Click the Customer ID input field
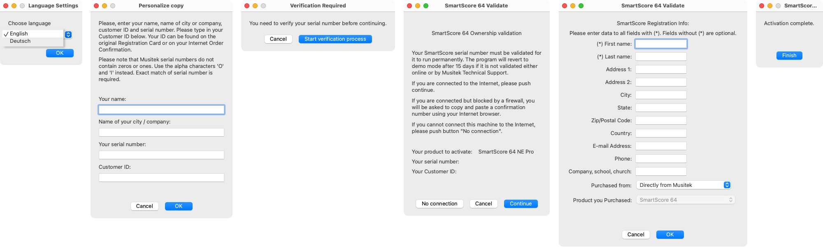 pyautogui.click(x=161, y=177)
